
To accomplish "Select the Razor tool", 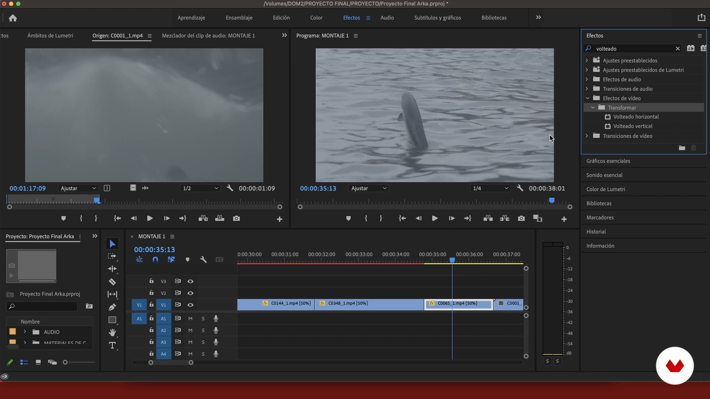I will [x=112, y=282].
